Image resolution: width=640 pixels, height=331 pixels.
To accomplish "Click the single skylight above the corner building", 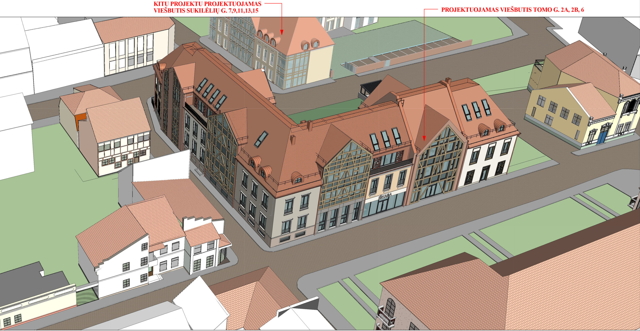I will point(261,139).
